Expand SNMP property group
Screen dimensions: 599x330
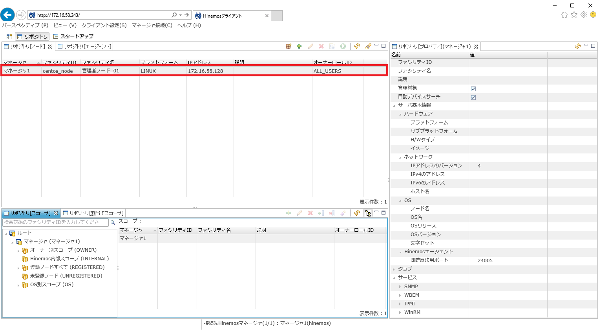(x=400, y=287)
